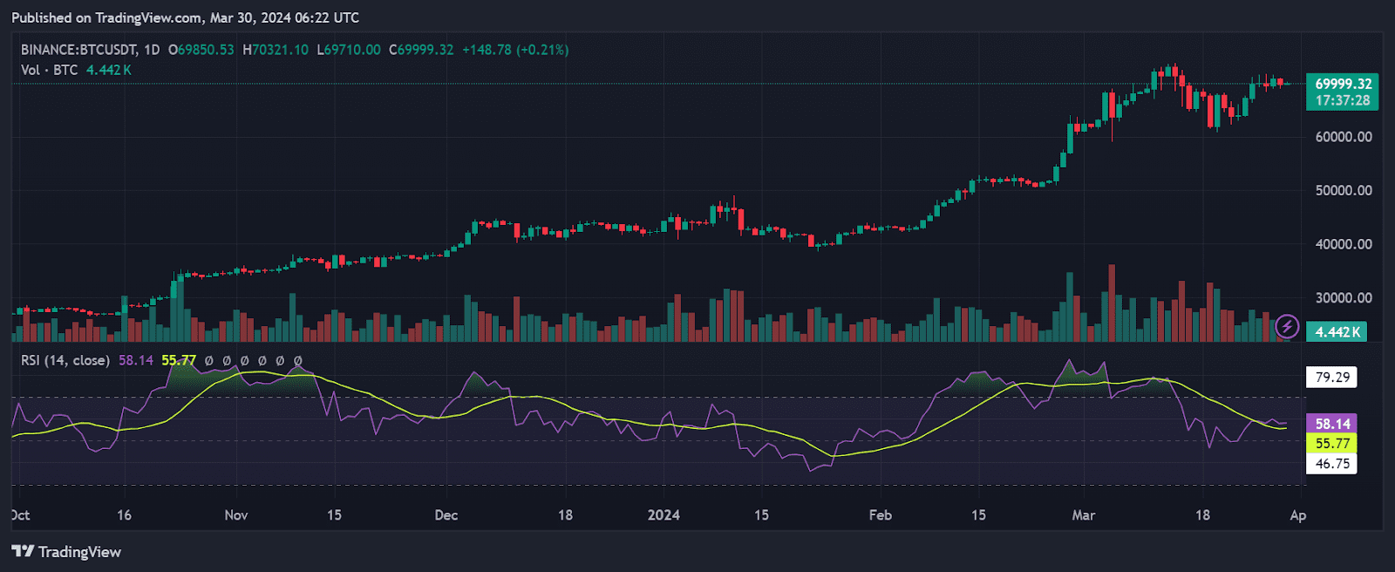
Task: Click the 60000.00 price axis label
Action: coord(1344,137)
